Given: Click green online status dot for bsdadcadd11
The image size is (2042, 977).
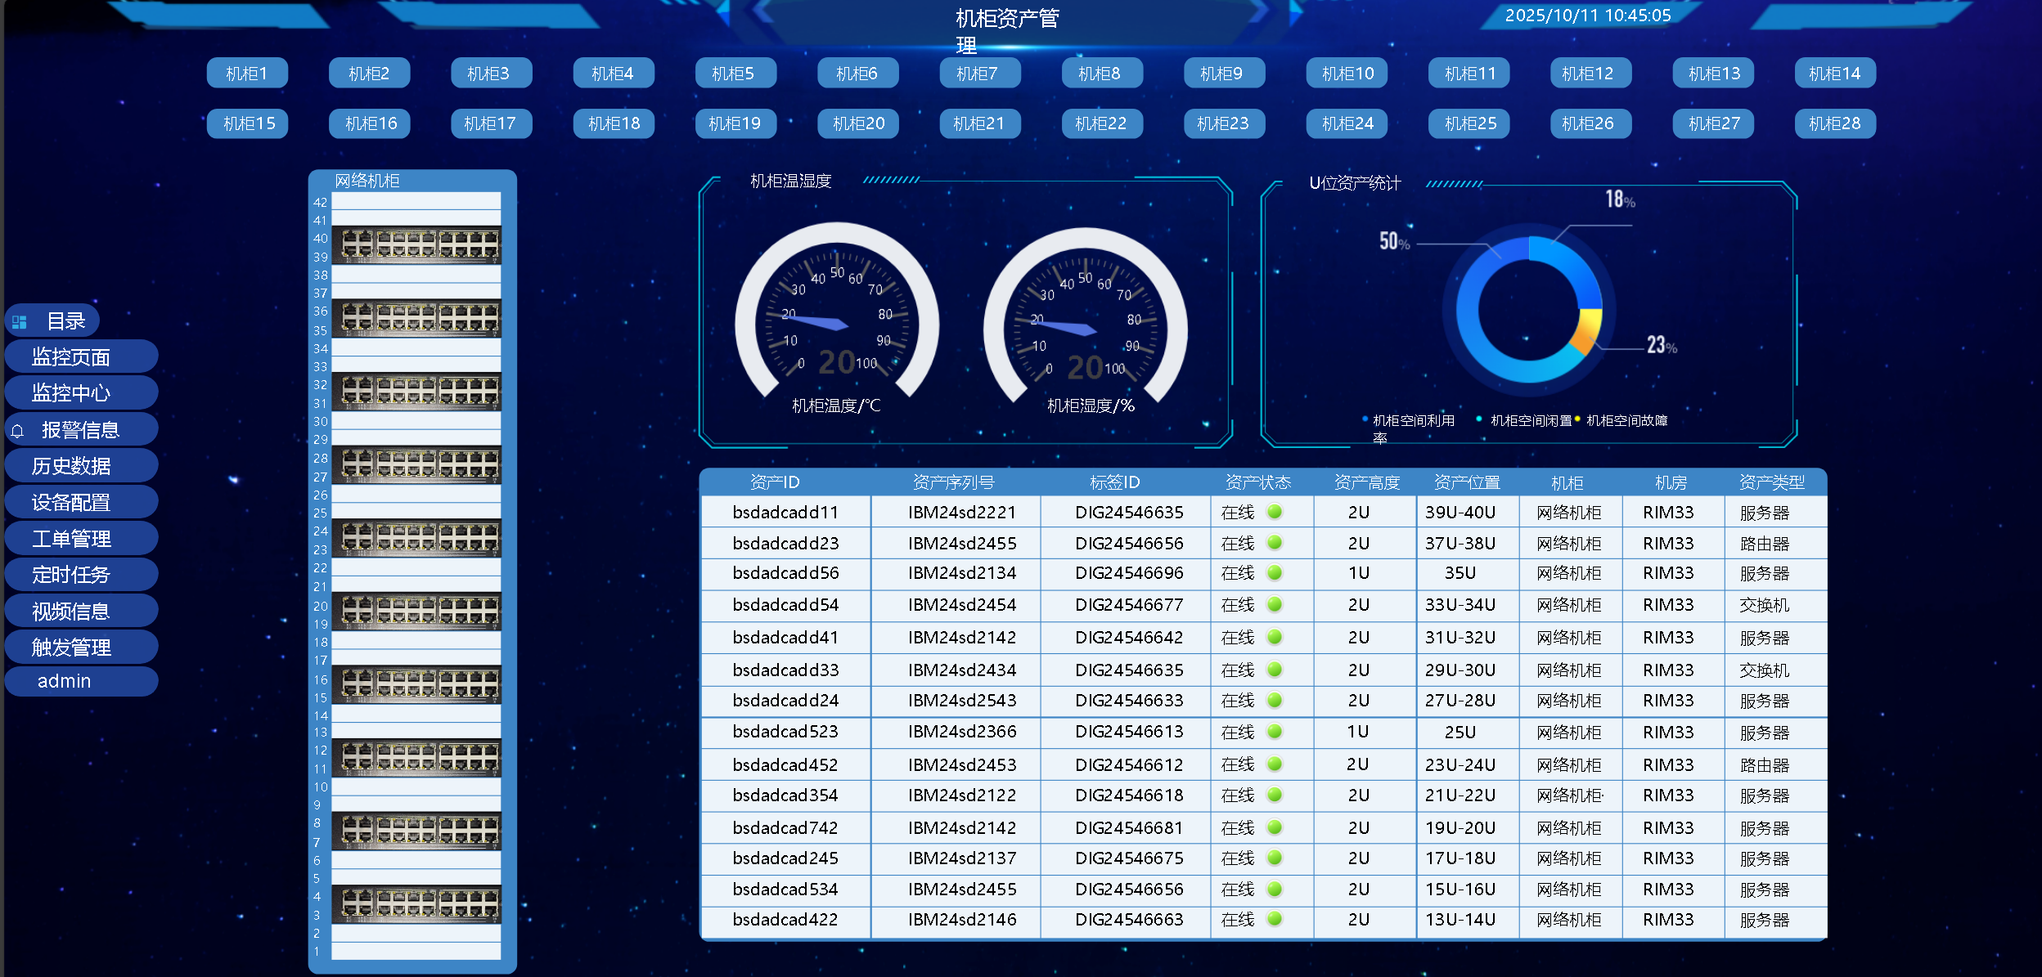Looking at the screenshot, I should 1274,512.
